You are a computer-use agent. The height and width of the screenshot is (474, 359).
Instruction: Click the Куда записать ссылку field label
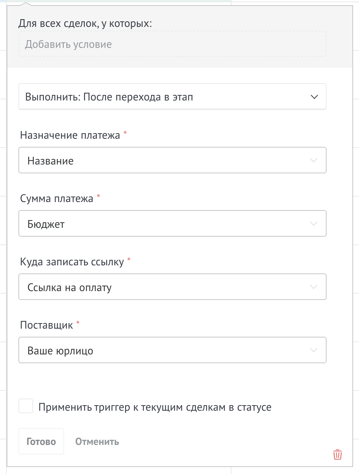point(72,262)
